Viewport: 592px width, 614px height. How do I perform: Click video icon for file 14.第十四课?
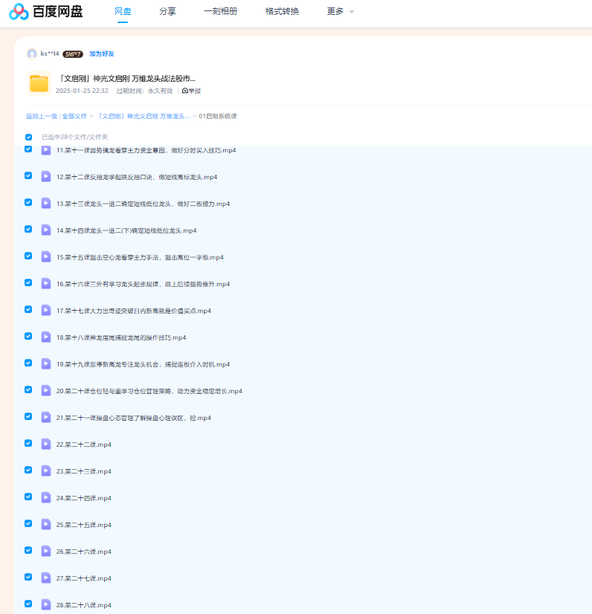[46, 230]
